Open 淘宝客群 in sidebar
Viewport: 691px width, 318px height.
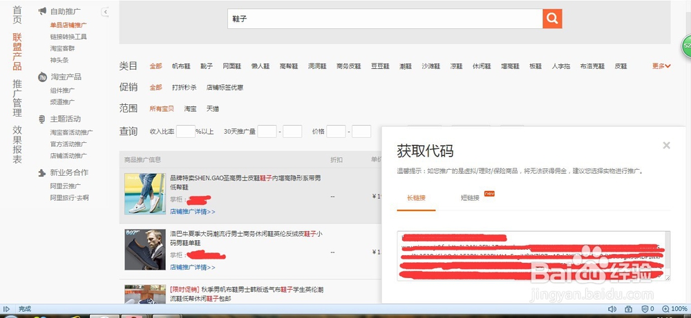(62, 48)
